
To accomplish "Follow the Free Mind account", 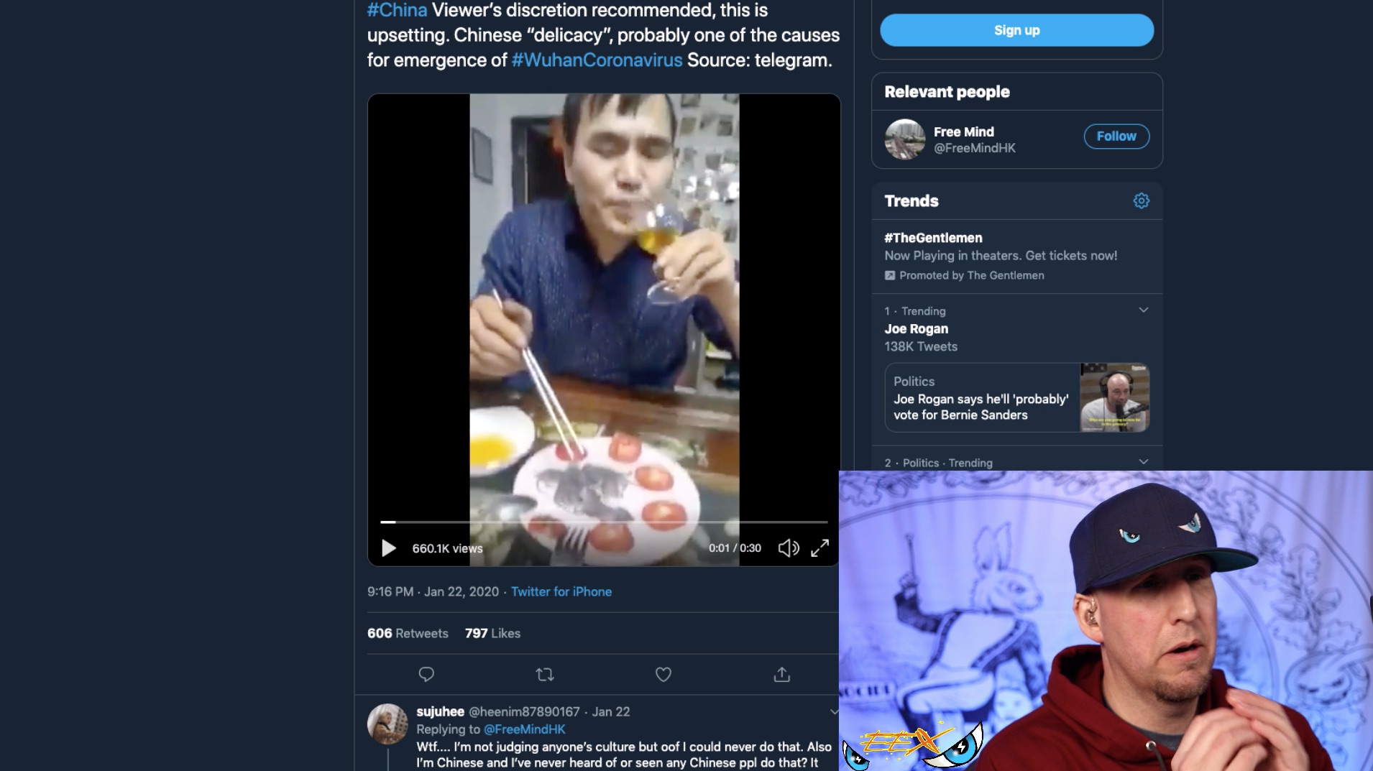I will pos(1116,137).
